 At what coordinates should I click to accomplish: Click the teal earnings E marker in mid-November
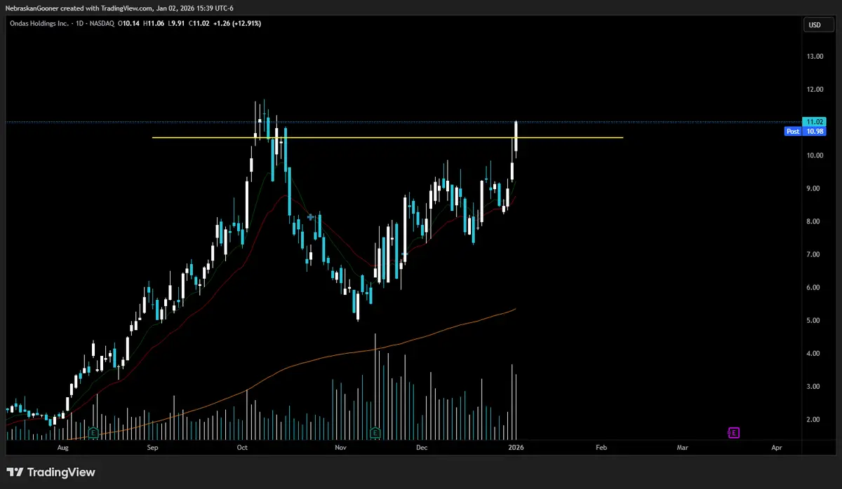coord(375,432)
